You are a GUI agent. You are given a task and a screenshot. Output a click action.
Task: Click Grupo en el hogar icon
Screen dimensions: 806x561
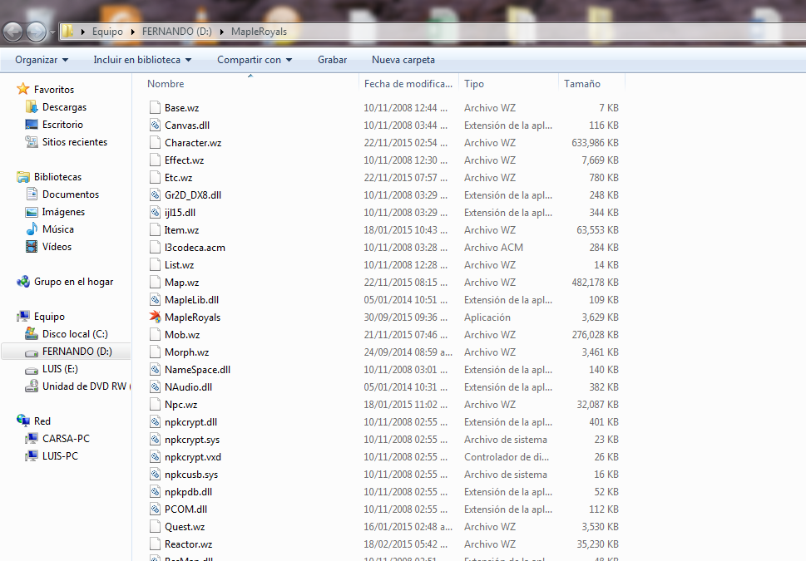[22, 282]
